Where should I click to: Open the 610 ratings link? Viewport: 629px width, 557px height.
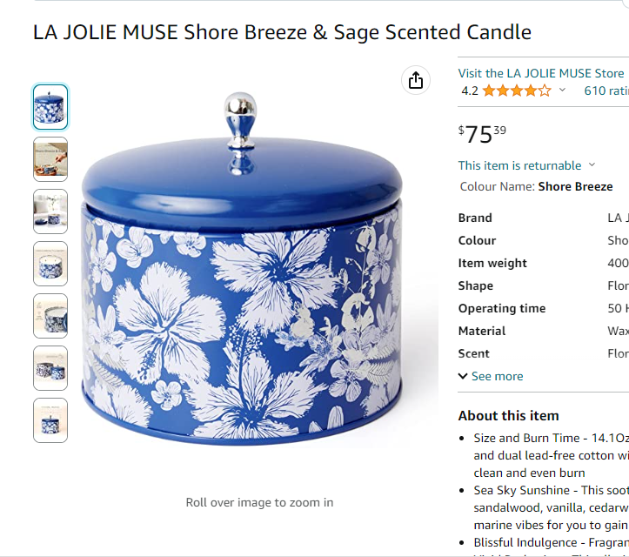point(606,91)
